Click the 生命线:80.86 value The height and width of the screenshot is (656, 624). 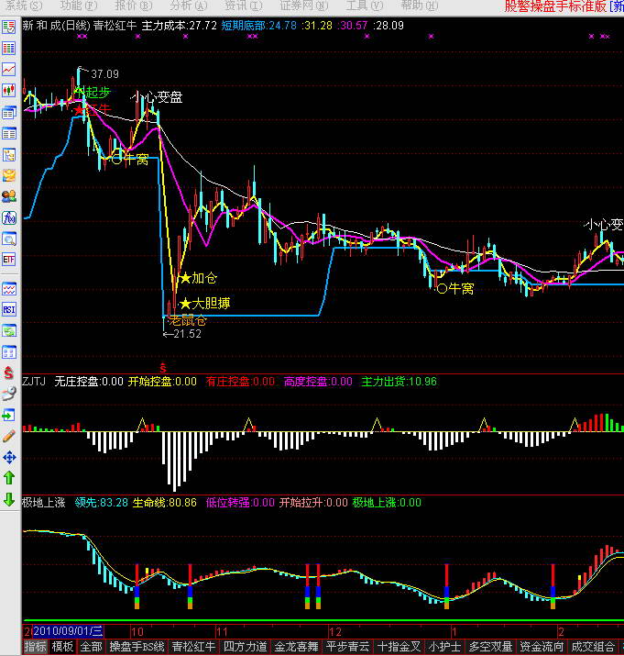pos(164,503)
